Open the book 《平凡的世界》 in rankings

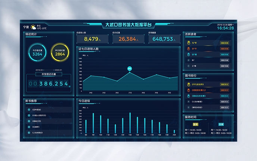tap(198, 84)
